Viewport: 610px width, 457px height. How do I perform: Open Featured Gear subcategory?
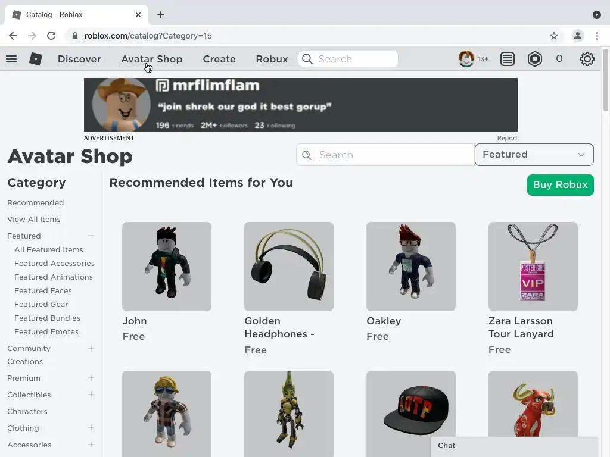pos(41,304)
